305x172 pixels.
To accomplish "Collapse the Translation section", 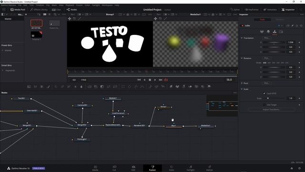I will coord(242,38).
